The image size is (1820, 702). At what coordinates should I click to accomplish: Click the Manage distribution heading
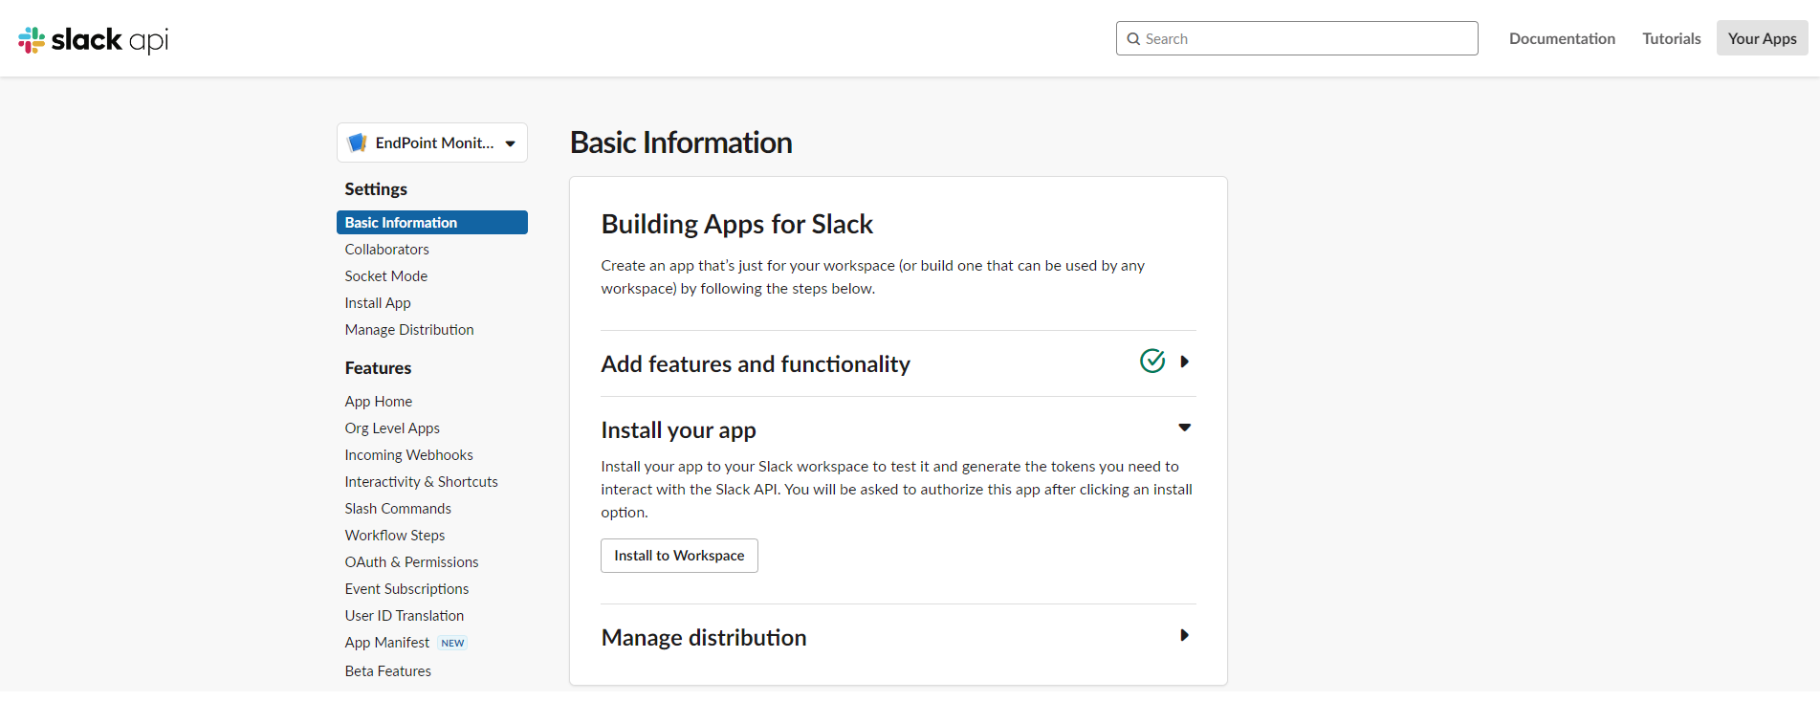coord(704,638)
